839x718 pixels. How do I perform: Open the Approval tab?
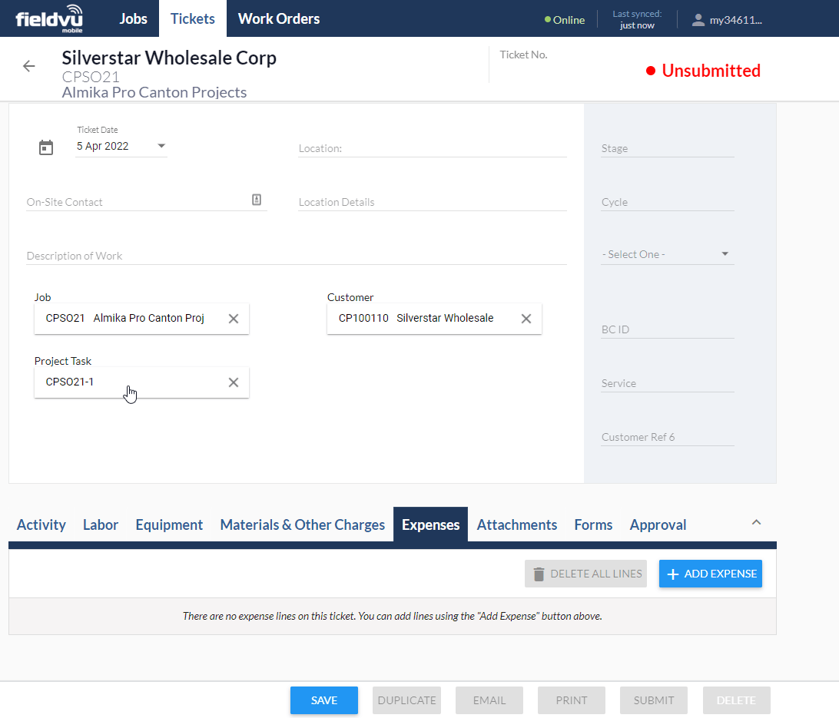tap(658, 525)
